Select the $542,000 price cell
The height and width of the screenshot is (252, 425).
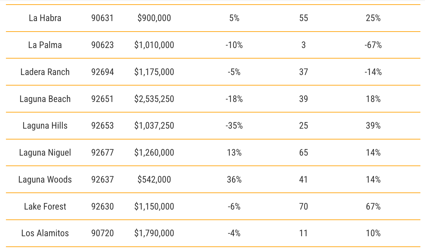154,180
